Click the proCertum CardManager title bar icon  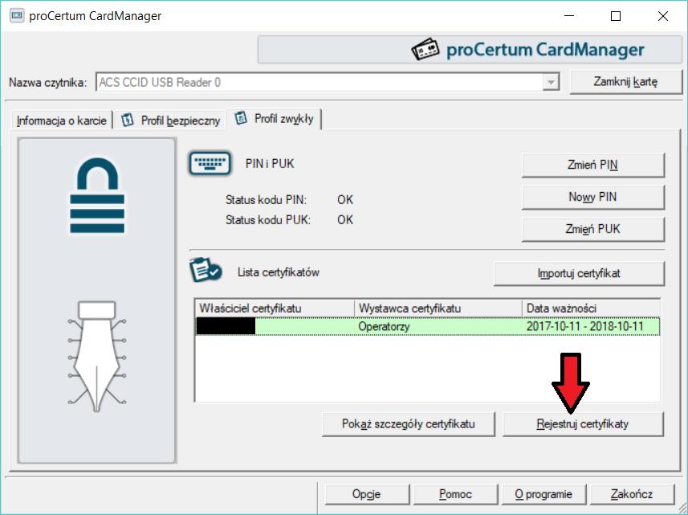[17, 16]
